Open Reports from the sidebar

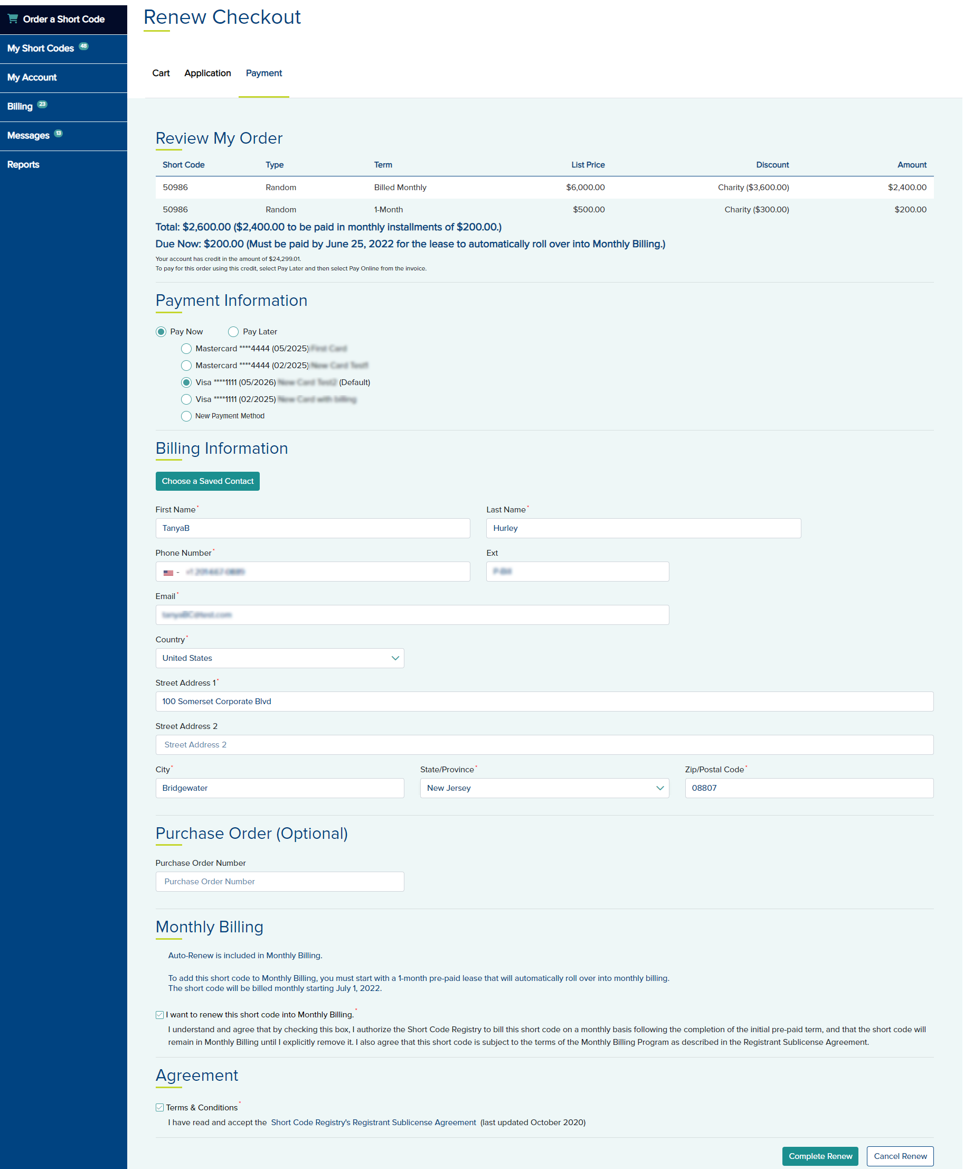23,164
